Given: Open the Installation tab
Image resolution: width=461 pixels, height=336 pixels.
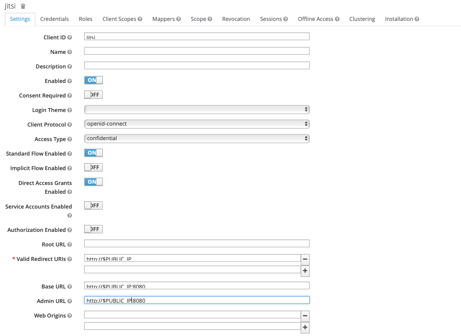Looking at the screenshot, I should (399, 19).
